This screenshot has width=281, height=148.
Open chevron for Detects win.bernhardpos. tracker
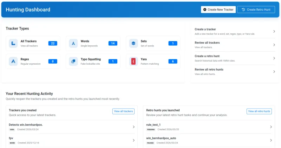[x=134, y=127]
